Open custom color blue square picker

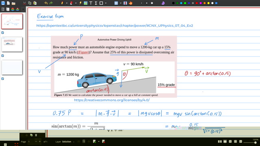click(x=216, y=3)
